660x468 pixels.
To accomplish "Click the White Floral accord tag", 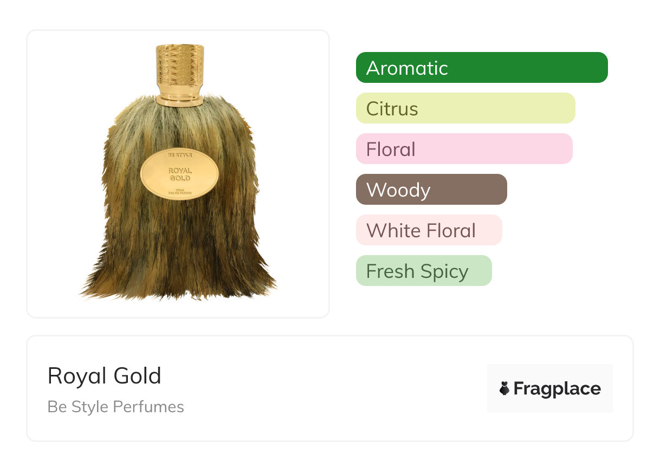I will click(429, 230).
